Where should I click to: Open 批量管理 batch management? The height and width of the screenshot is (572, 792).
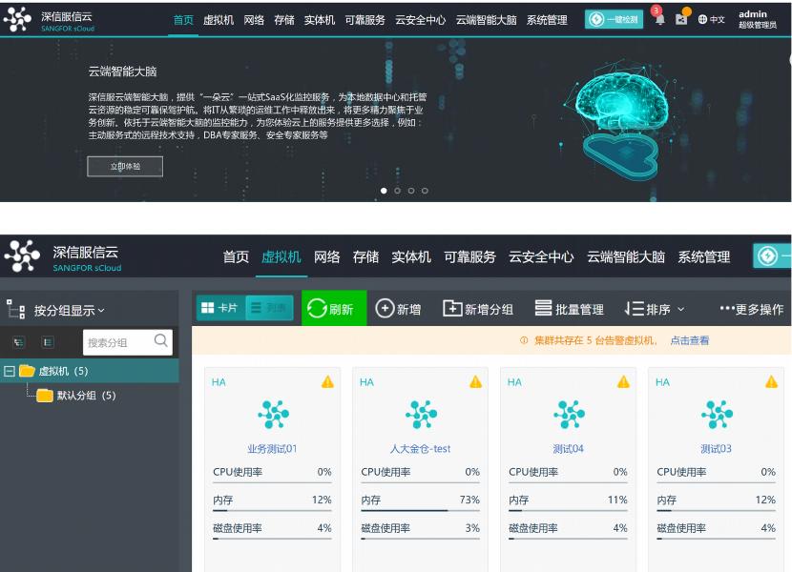pos(570,309)
